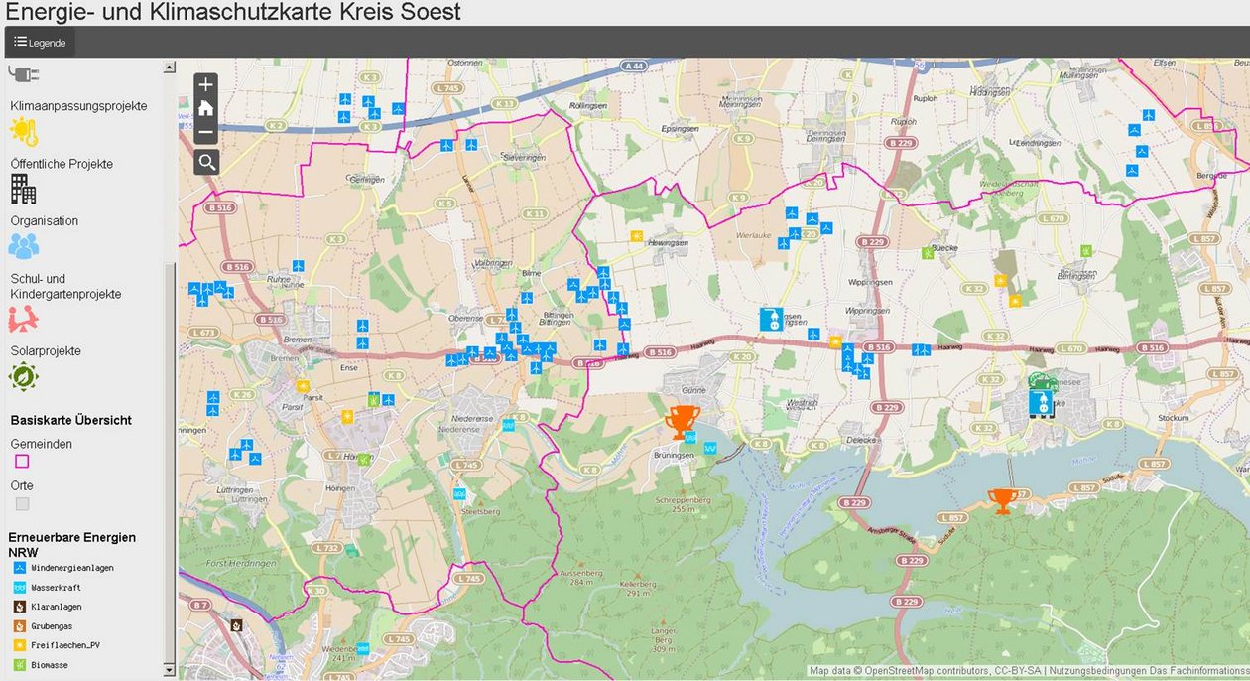The image size is (1250, 681).
Task: Open the Legende menu button
Action: (40, 42)
